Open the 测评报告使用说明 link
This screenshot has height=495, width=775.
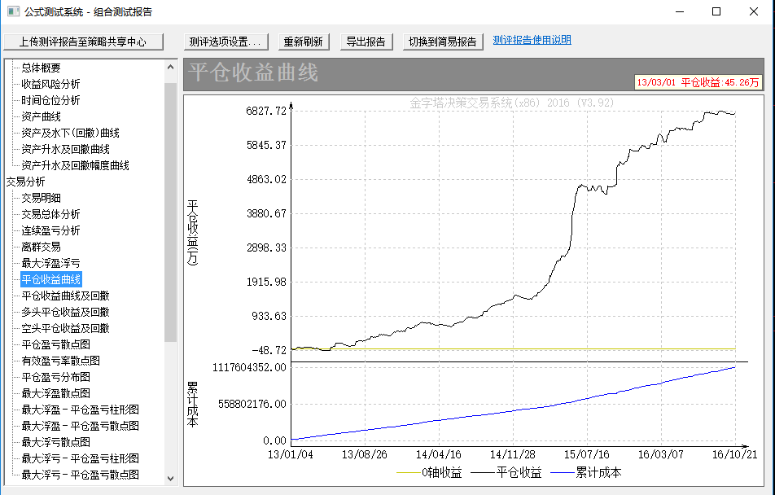point(532,40)
